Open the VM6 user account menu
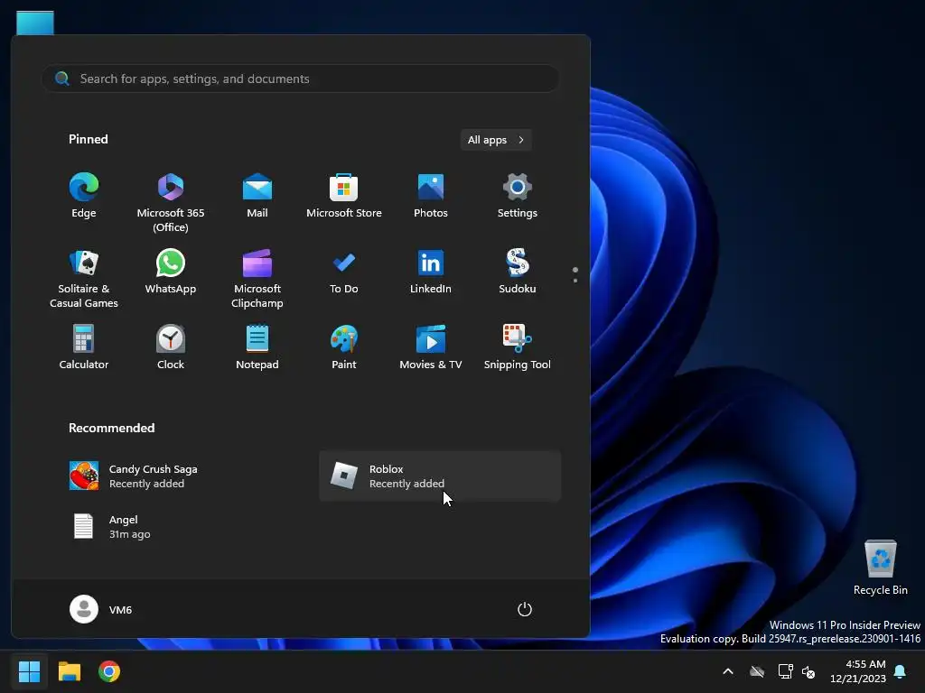 click(x=101, y=609)
